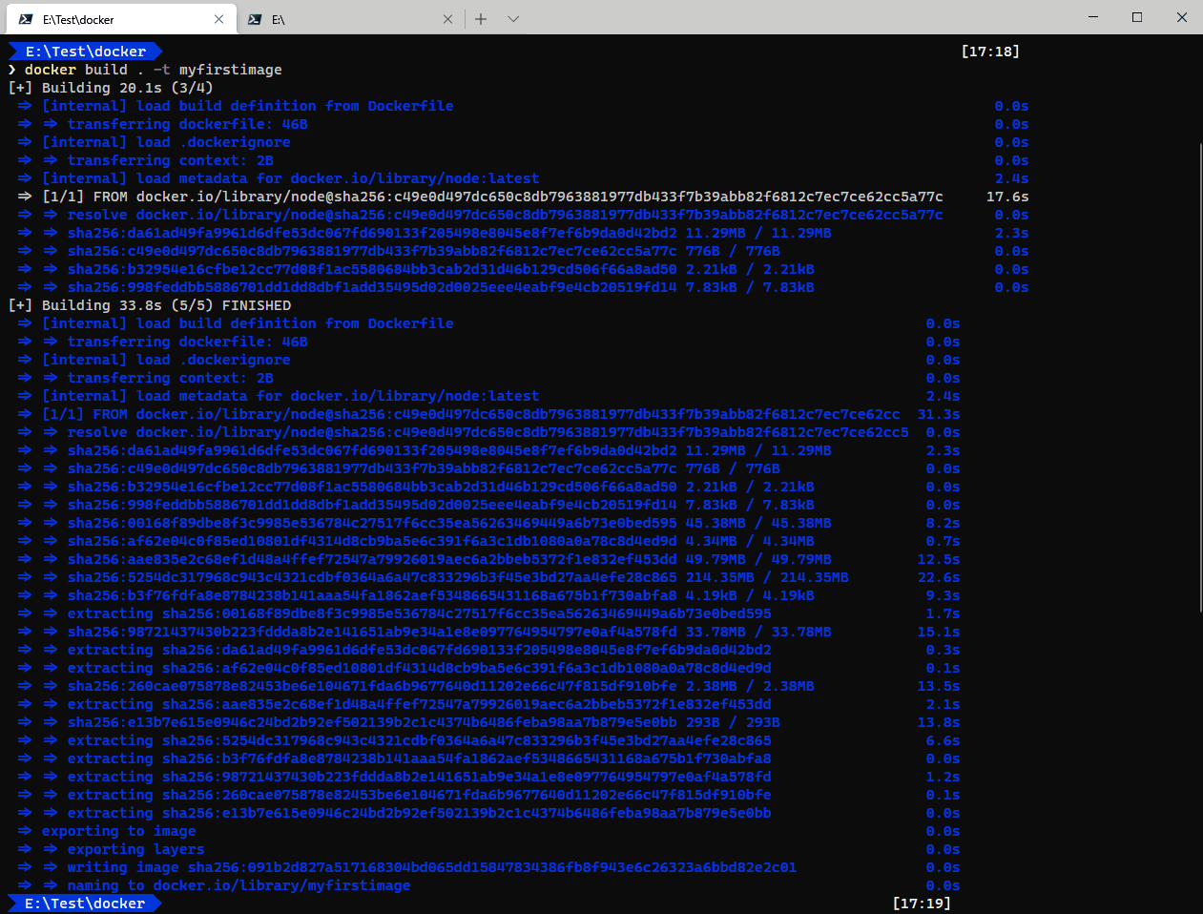
Task: Close the Windows Terminal window
Action: pyautogui.click(x=1181, y=17)
